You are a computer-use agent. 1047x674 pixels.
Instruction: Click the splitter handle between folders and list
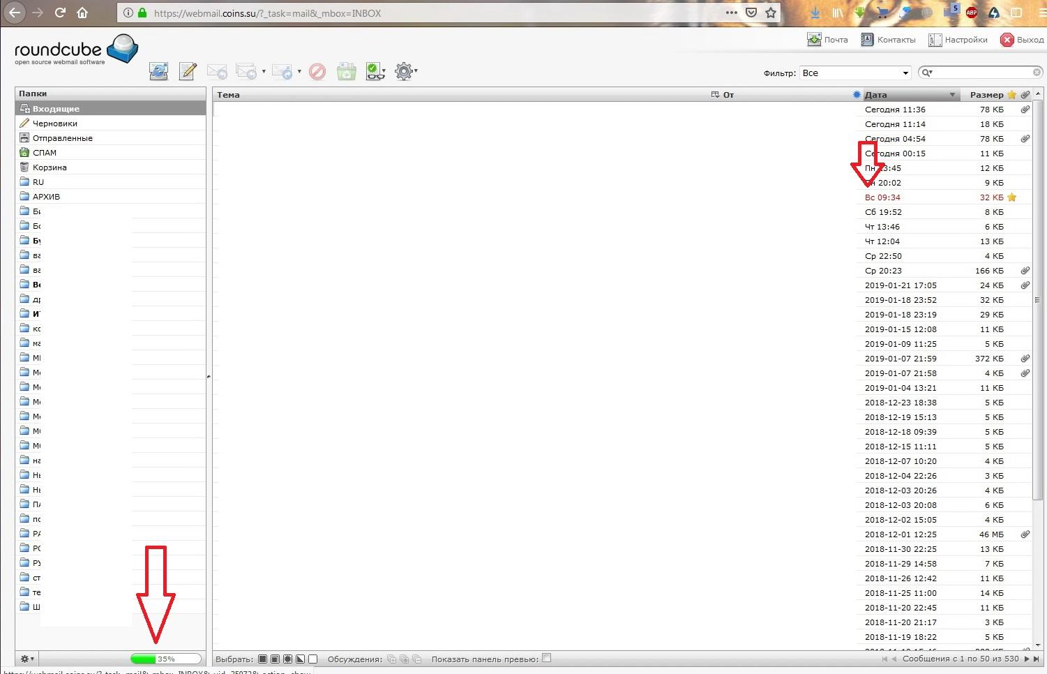[x=209, y=377]
